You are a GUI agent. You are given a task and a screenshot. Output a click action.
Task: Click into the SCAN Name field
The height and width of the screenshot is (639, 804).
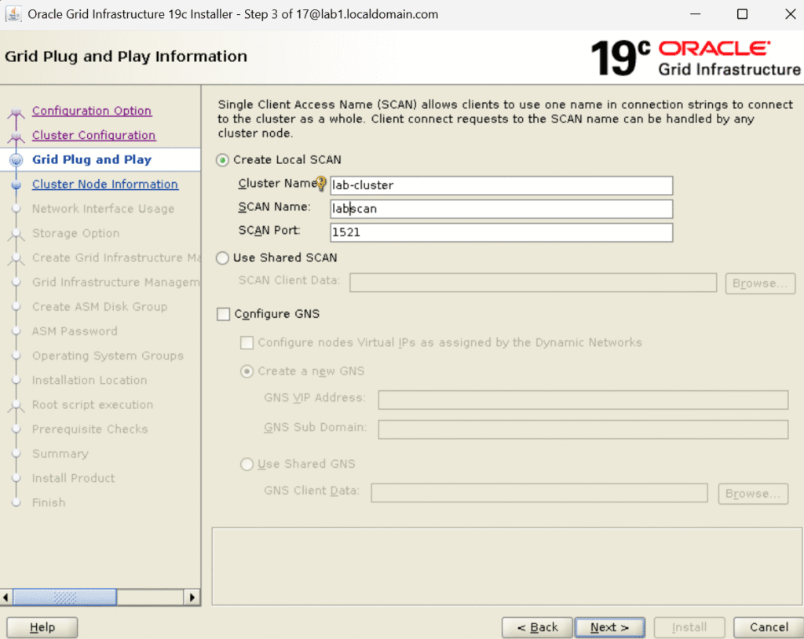click(502, 209)
